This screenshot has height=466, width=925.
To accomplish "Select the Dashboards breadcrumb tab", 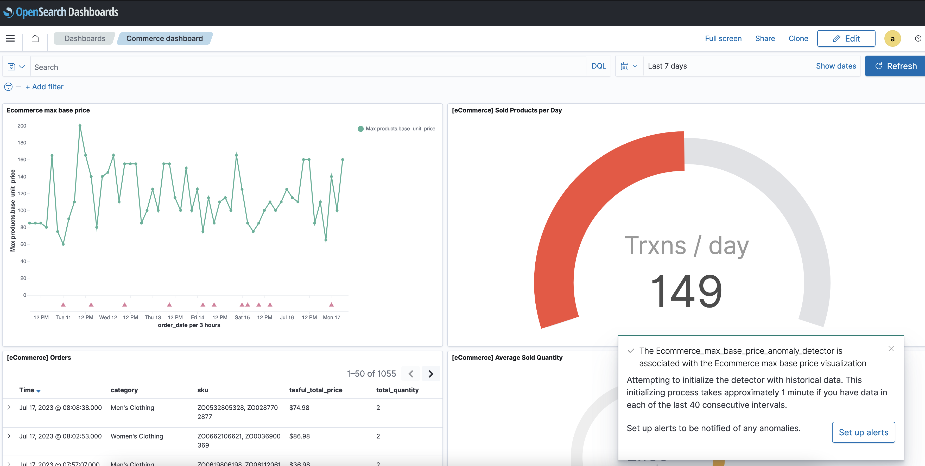I will pos(84,38).
